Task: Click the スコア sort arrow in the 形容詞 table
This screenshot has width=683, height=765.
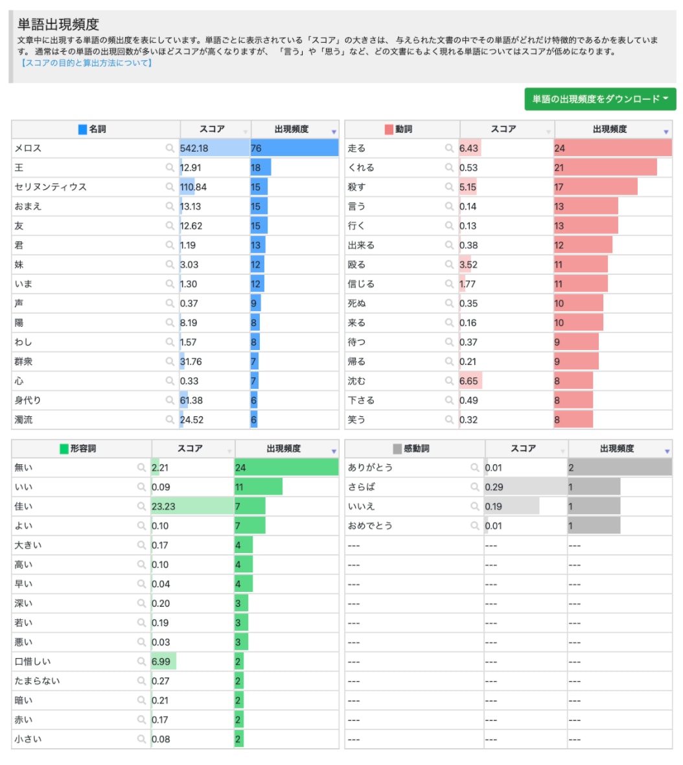Action: pyautogui.click(x=229, y=451)
